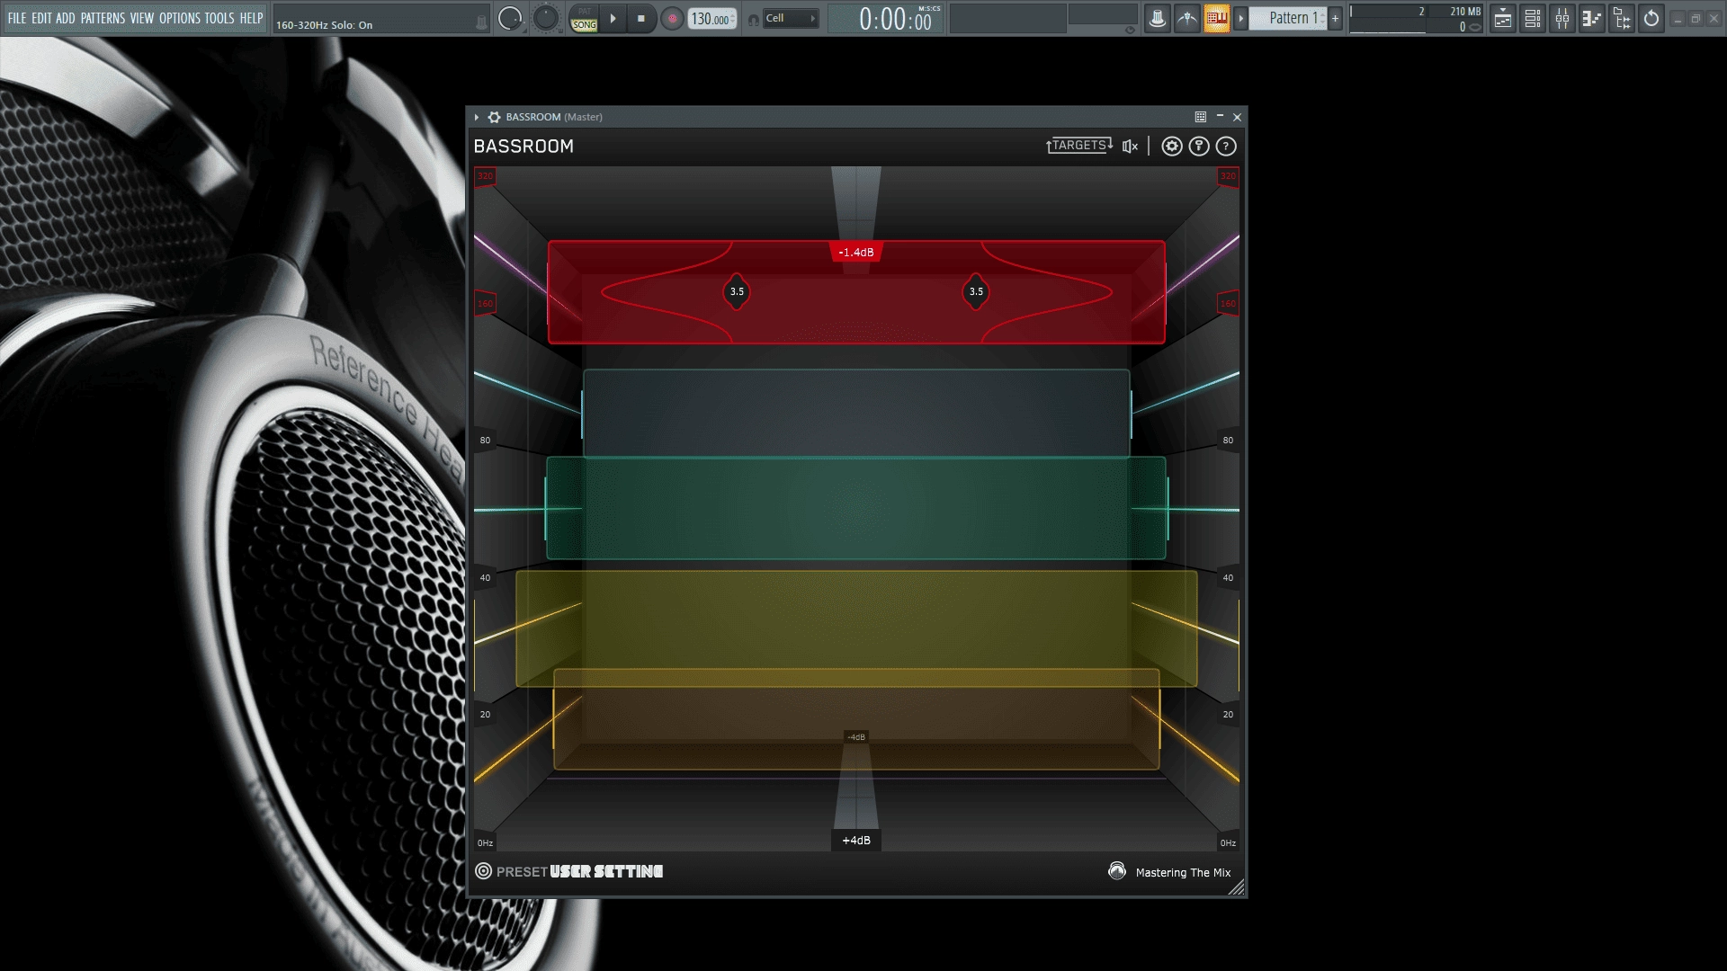This screenshot has height=971, width=1727.
Task: Open the browser / plugin picker view
Action: pos(1622,18)
